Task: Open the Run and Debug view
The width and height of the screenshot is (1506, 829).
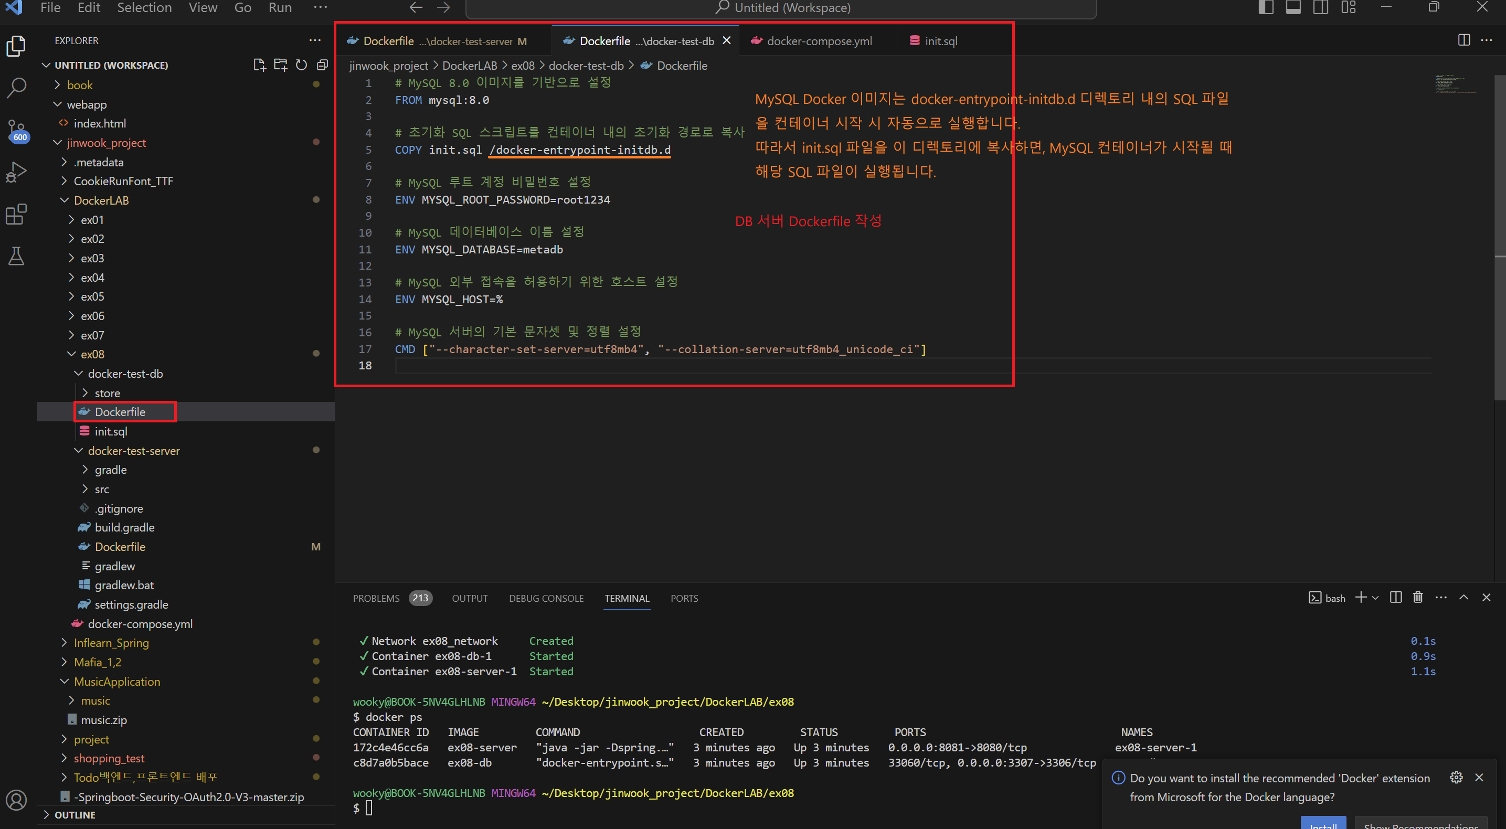Action: pyautogui.click(x=16, y=173)
